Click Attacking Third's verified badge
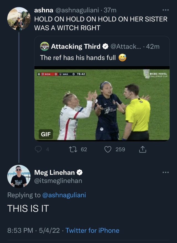The height and width of the screenshot is (243, 177). (x=105, y=47)
